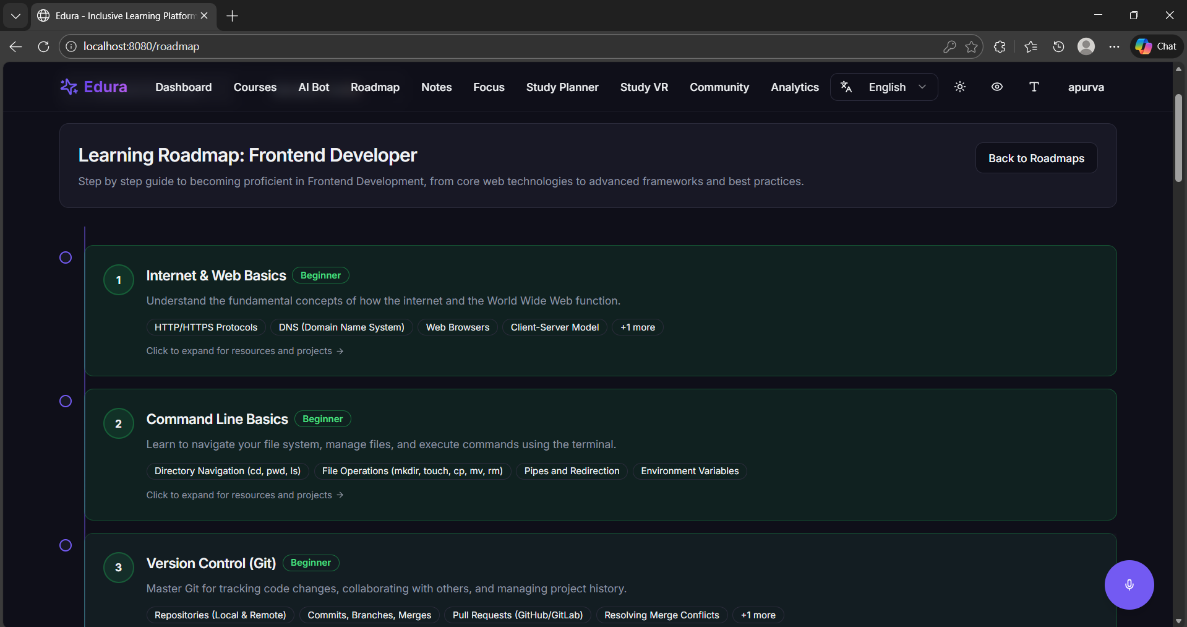Click the DNS (Domain Name System) tag
The width and height of the screenshot is (1187, 627).
(x=341, y=327)
